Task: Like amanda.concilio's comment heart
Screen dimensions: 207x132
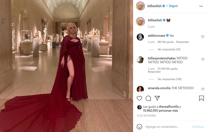Action: [x=203, y=89]
